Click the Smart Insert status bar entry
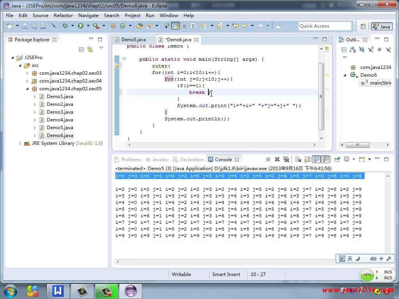 click(x=226, y=274)
